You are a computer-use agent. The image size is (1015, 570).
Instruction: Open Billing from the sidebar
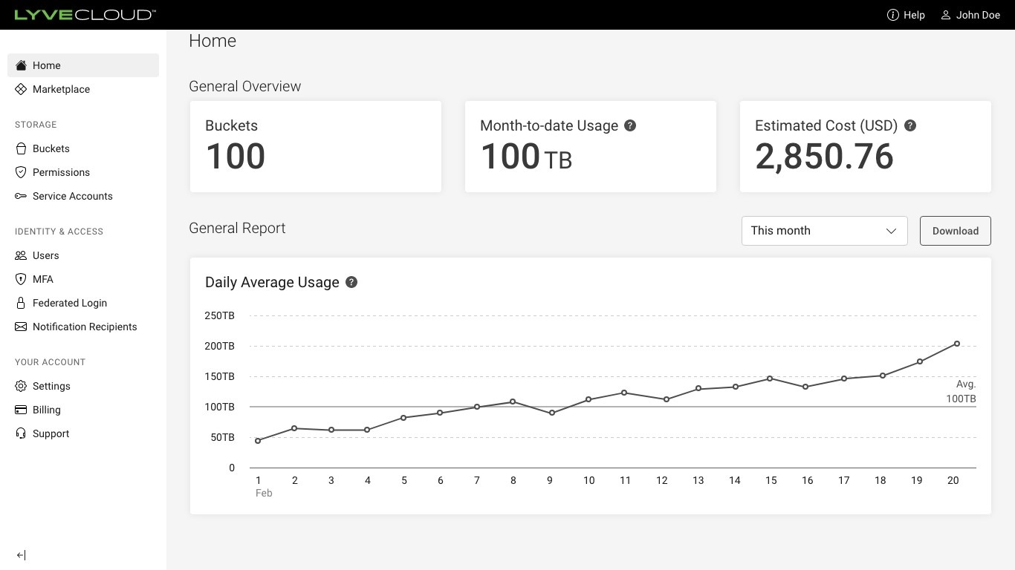[46, 410]
